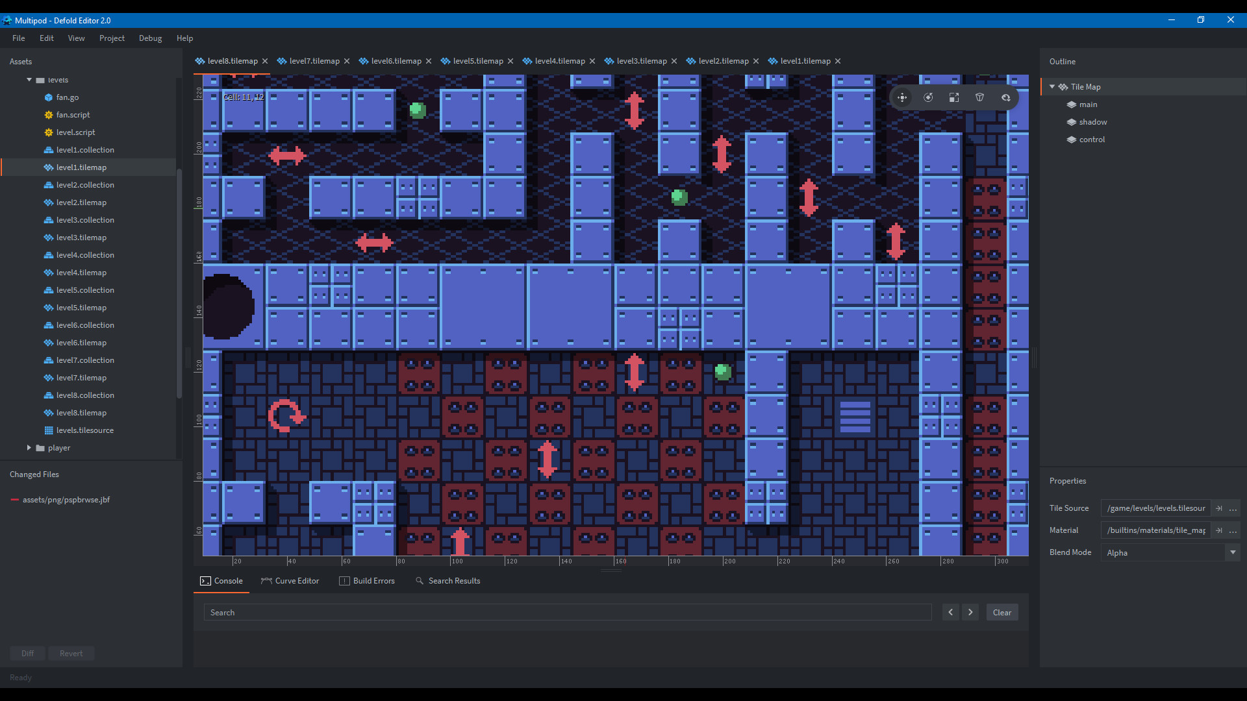This screenshot has height=701, width=1247.
Task: Open the Blend Mode dropdown in Properties
Action: pos(1231,552)
